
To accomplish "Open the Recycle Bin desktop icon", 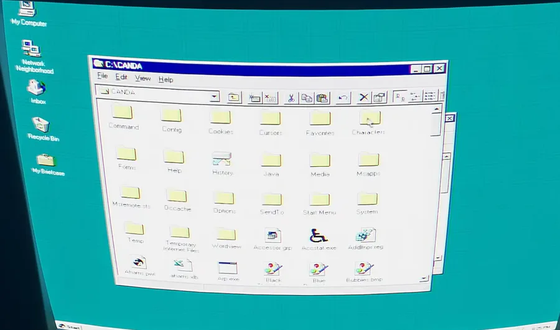I will pyautogui.click(x=43, y=129).
